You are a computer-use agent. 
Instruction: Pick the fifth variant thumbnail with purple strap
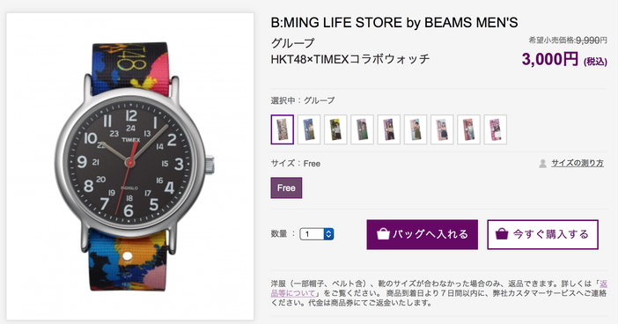pos(388,129)
